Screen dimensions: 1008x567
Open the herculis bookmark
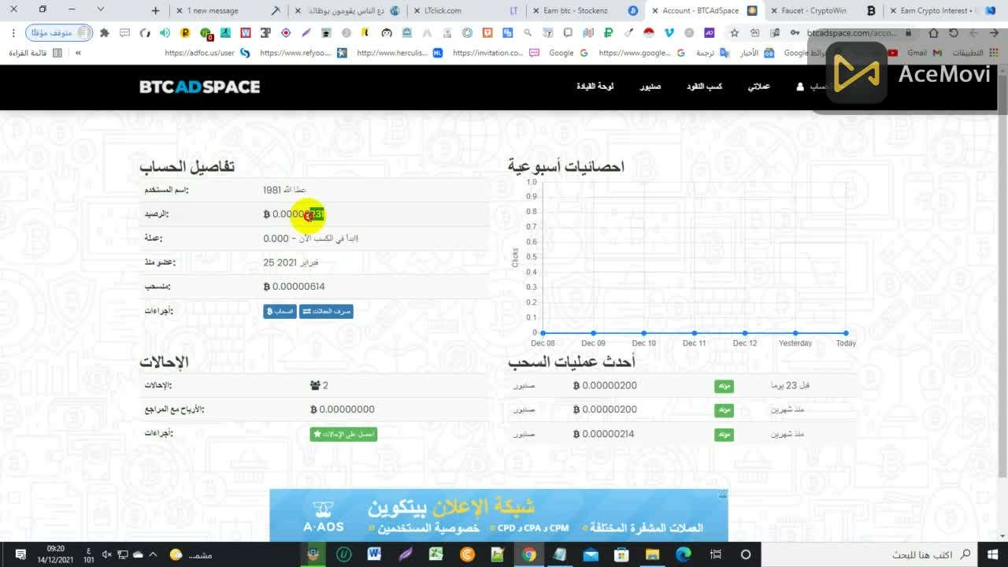pyautogui.click(x=399, y=53)
